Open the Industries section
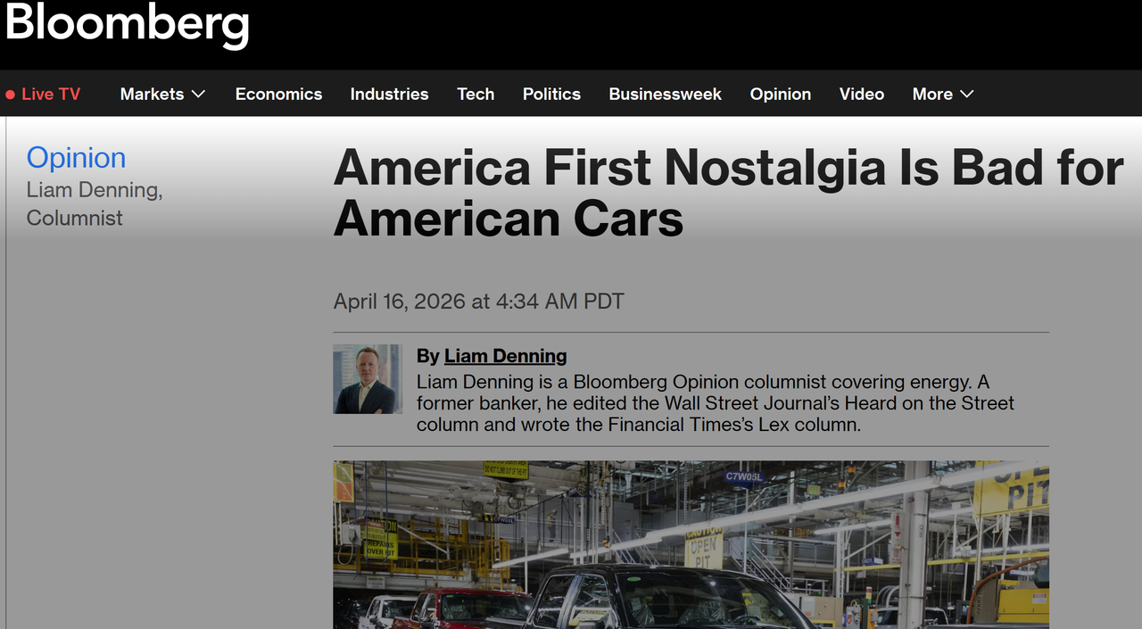Image resolution: width=1142 pixels, height=629 pixels. (x=389, y=94)
